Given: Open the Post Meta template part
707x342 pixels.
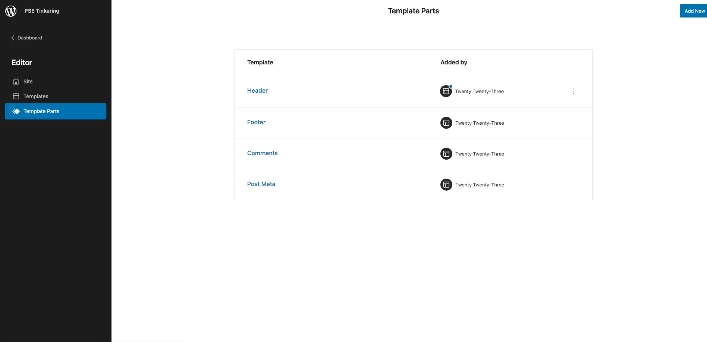Looking at the screenshot, I should [261, 184].
